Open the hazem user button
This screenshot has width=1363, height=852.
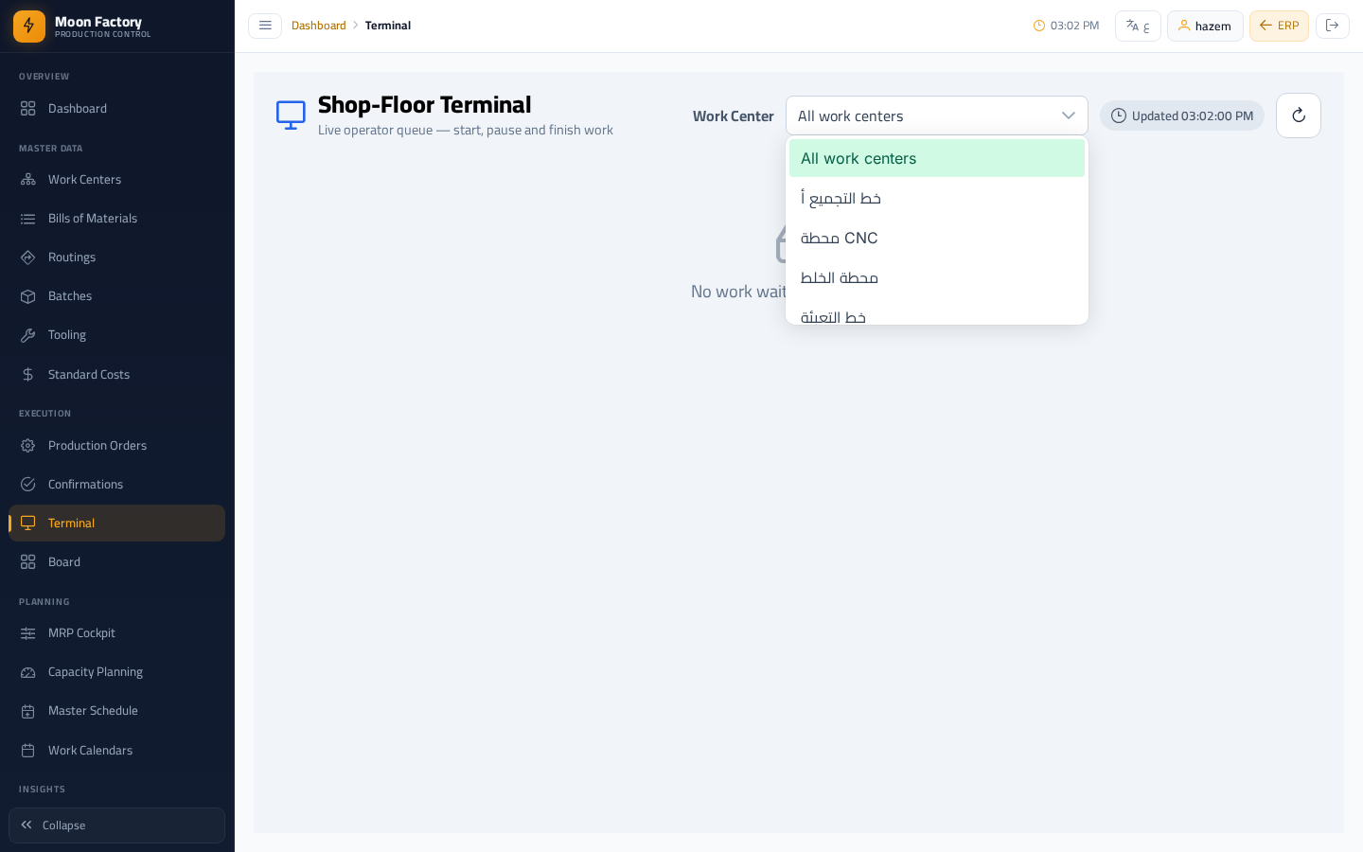pos(1205,26)
